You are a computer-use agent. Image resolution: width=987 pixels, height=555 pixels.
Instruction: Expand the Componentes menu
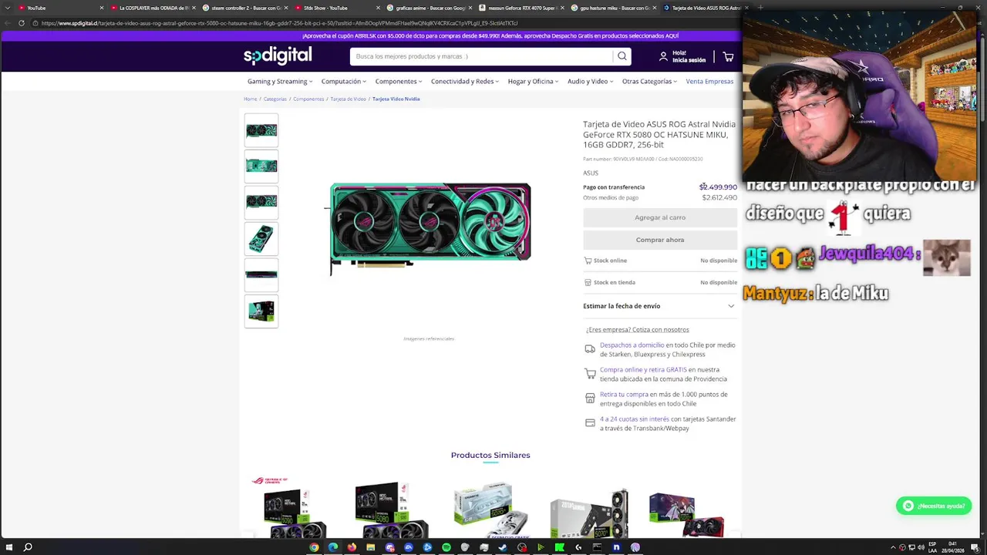click(399, 81)
